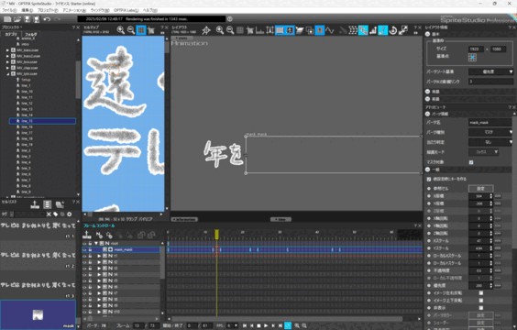This screenshot has height=330, width=517.
Task: Click the Undo arrow icon
Action: pos(47,19)
